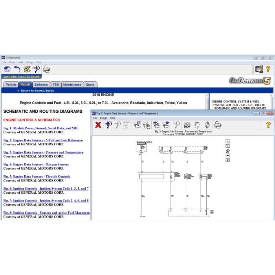
Task: Click ENGINE CONTROLS SCHEMATICS heading
Action: click(x=32, y=120)
